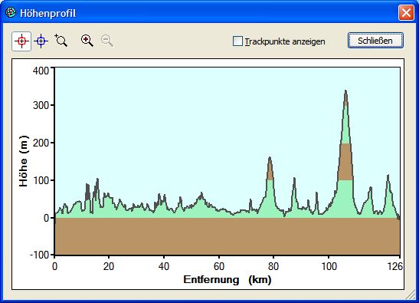Select the red crosshair marker tool

[21, 41]
